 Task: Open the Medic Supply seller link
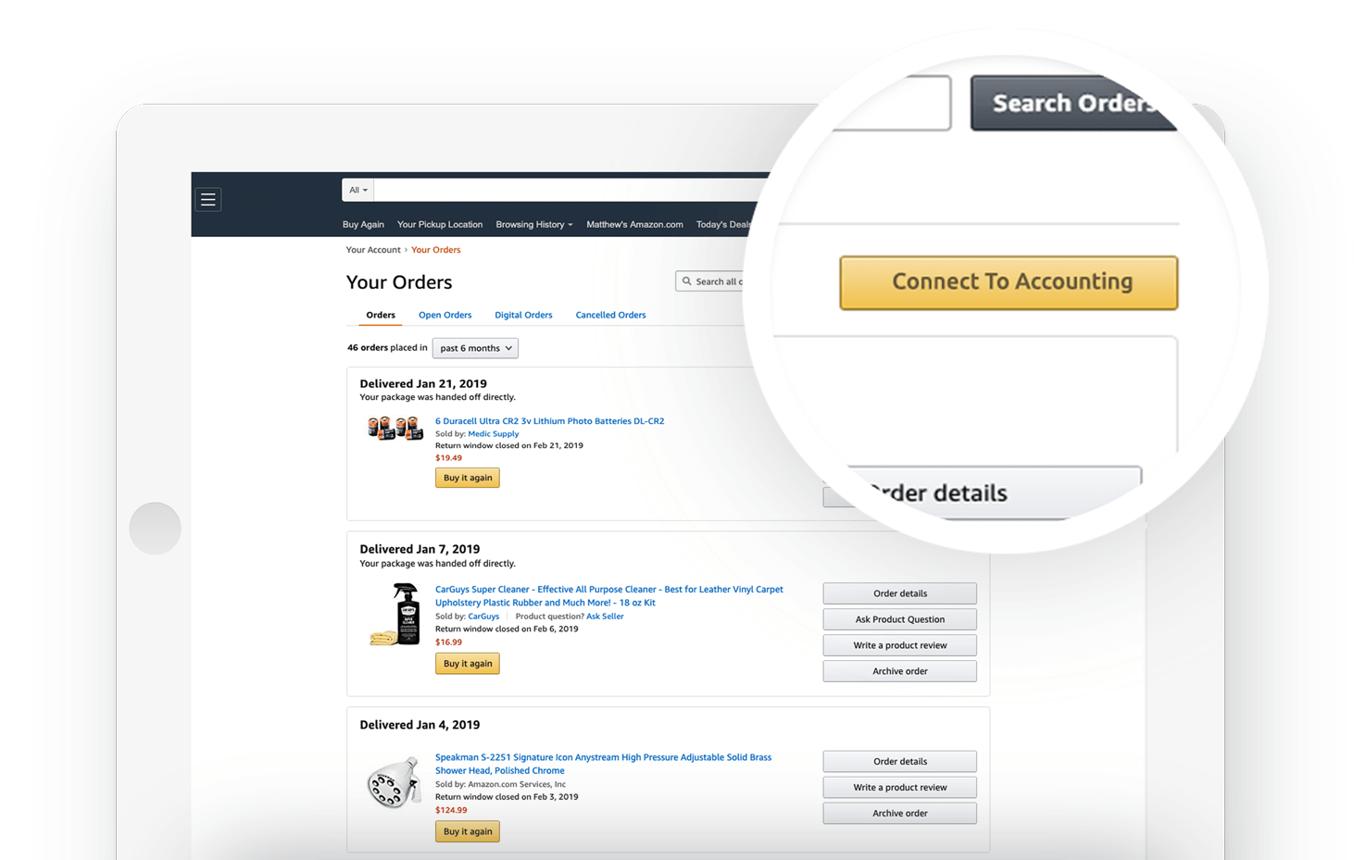(x=493, y=433)
